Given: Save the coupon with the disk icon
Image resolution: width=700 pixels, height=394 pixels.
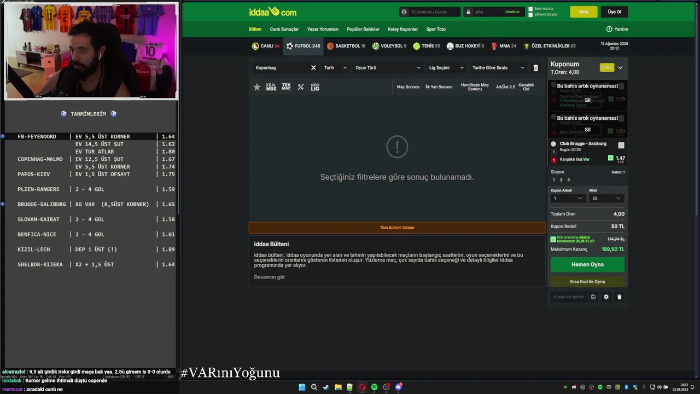Looking at the screenshot, I should coord(593,297).
